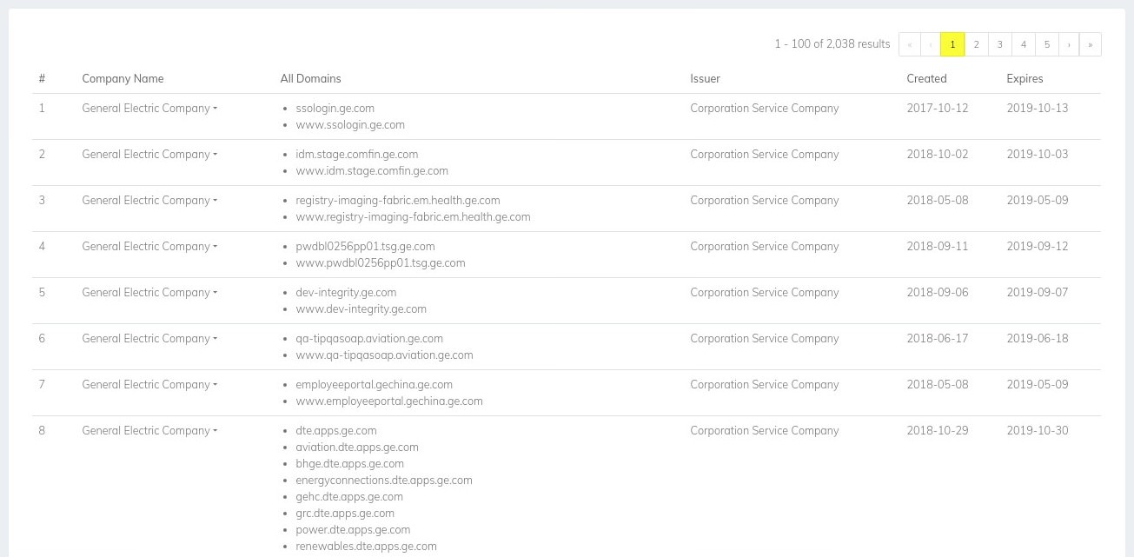Click the '1 - 100 of 2,038 results' text
Image resolution: width=1134 pixels, height=557 pixels.
(832, 44)
